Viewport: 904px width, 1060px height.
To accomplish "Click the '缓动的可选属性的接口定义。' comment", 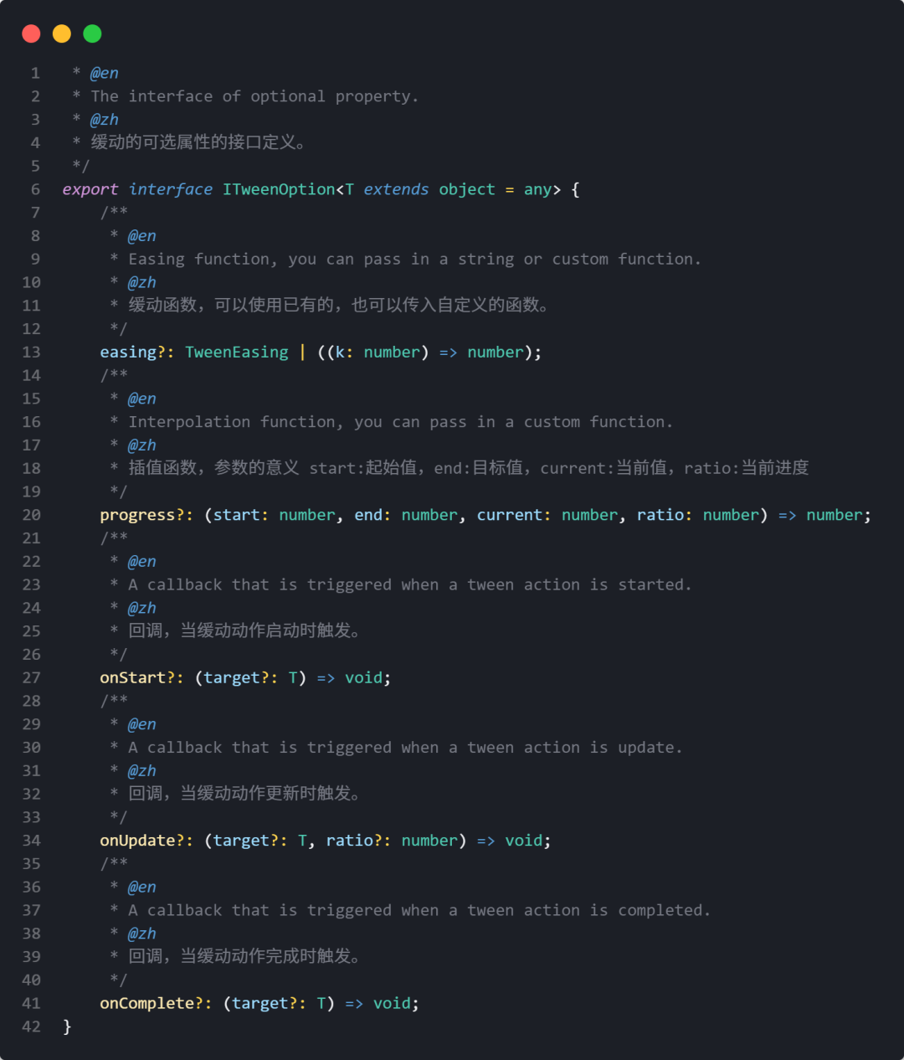I will pyautogui.click(x=198, y=142).
